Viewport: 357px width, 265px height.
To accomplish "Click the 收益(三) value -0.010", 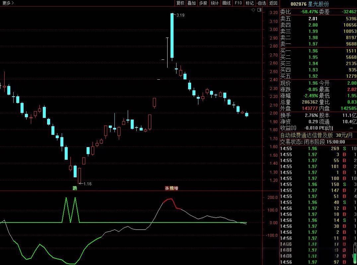I will 311,128.
